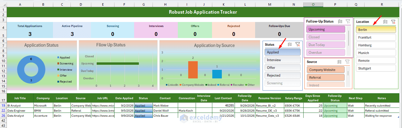402x128 pixels.
Task: Choose Interview in Status slicer
Action: [282, 60]
